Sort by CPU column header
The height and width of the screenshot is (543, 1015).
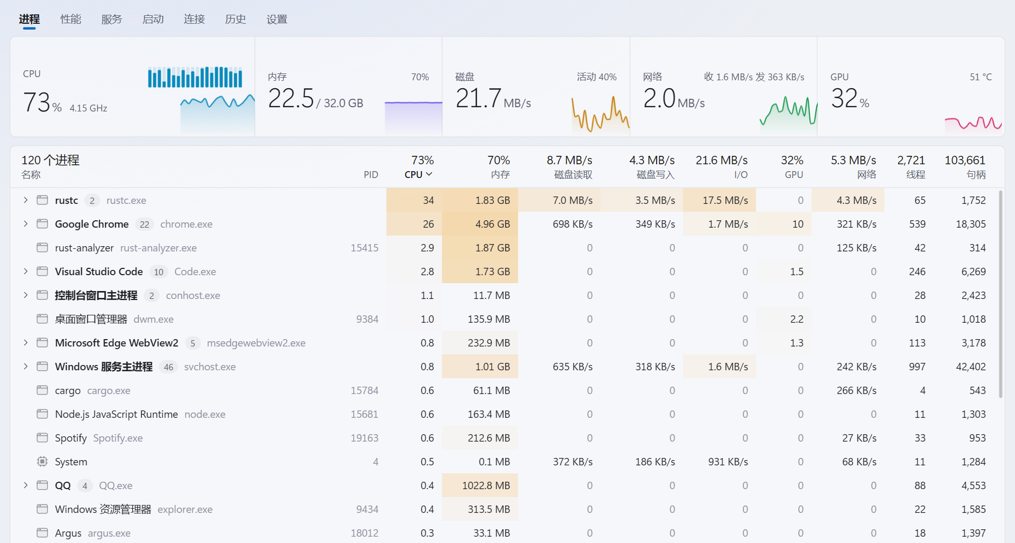419,174
